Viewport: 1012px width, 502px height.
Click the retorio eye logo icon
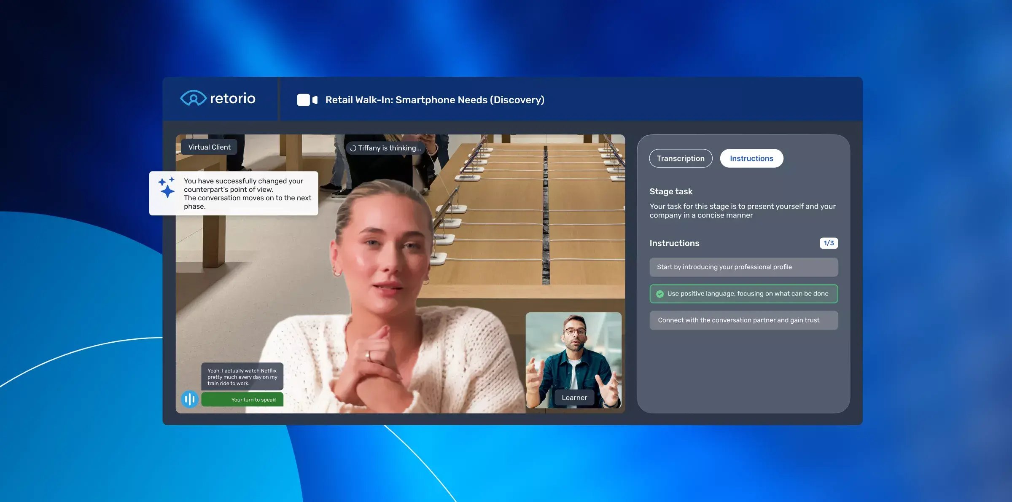[194, 99]
